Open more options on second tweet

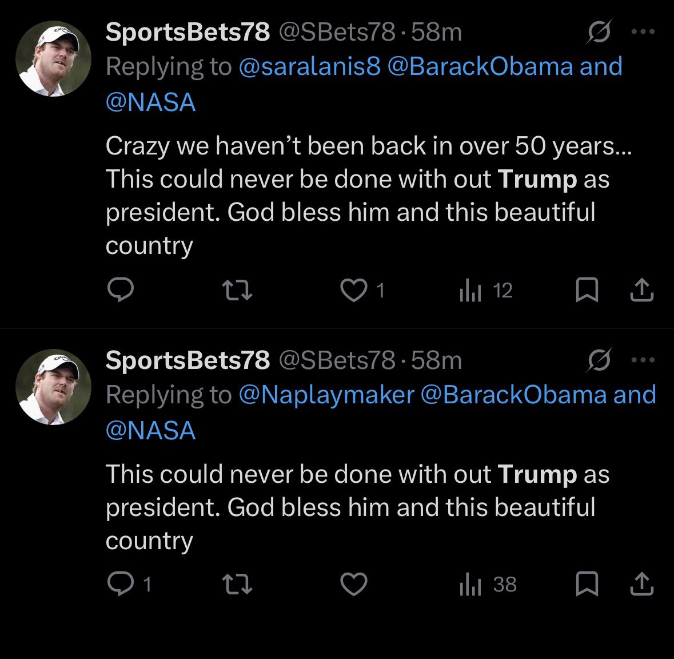click(643, 360)
